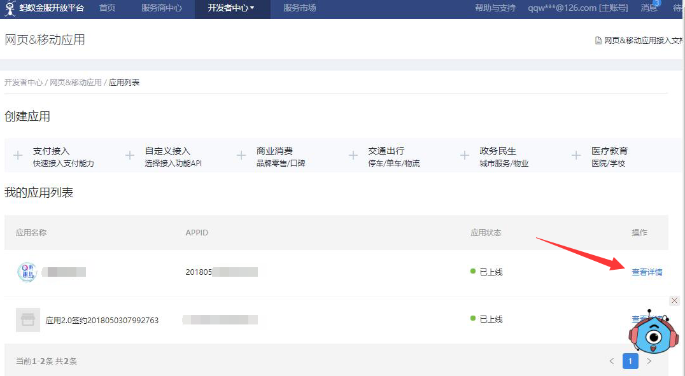685x376 pixels.
Task: Switch to the 服务市场 tab
Action: click(299, 8)
